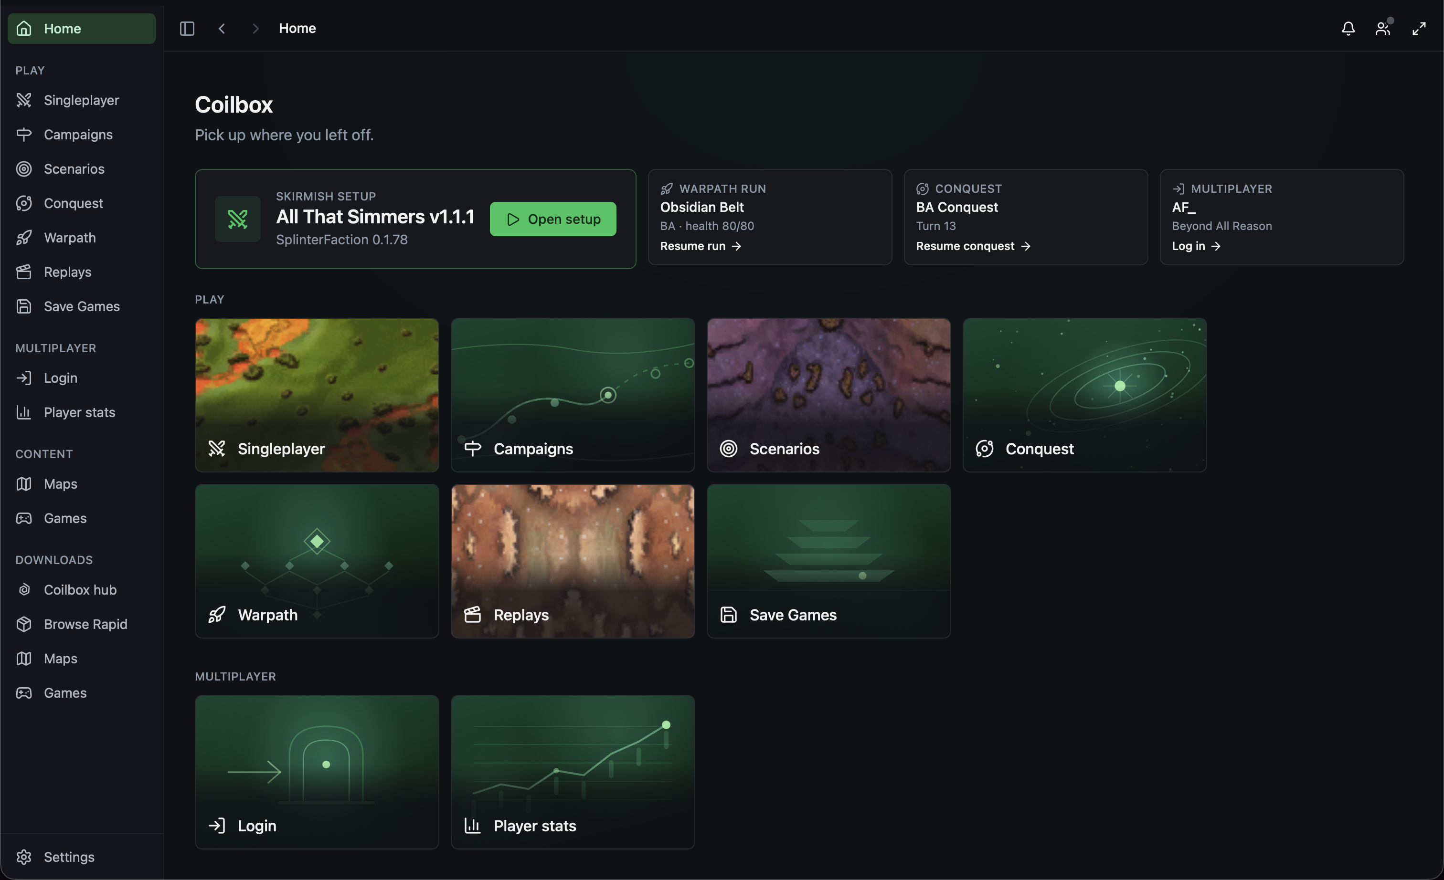Open the Conquest tile
The image size is (1444, 880).
coord(1085,395)
